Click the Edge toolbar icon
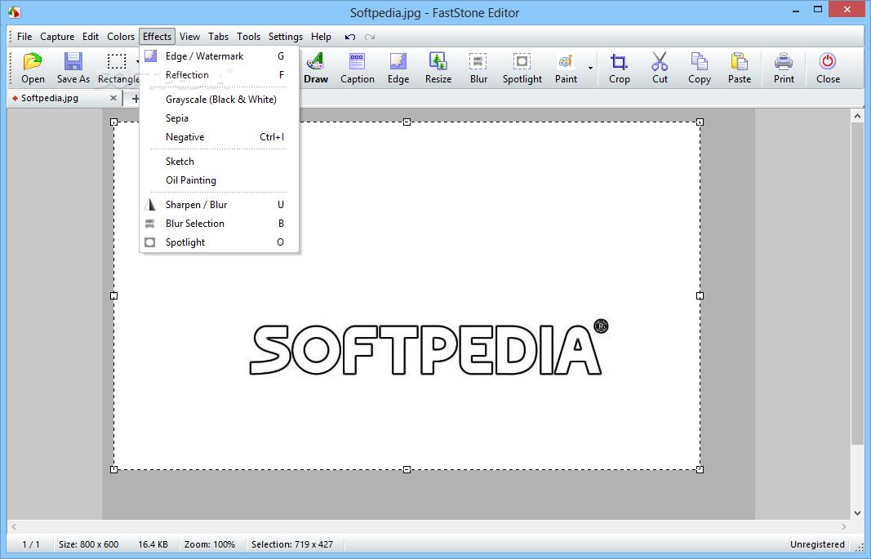This screenshot has height=559, width=871. click(398, 68)
